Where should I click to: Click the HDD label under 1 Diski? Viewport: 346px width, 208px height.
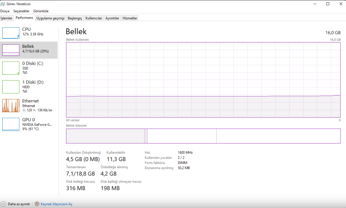26,87
